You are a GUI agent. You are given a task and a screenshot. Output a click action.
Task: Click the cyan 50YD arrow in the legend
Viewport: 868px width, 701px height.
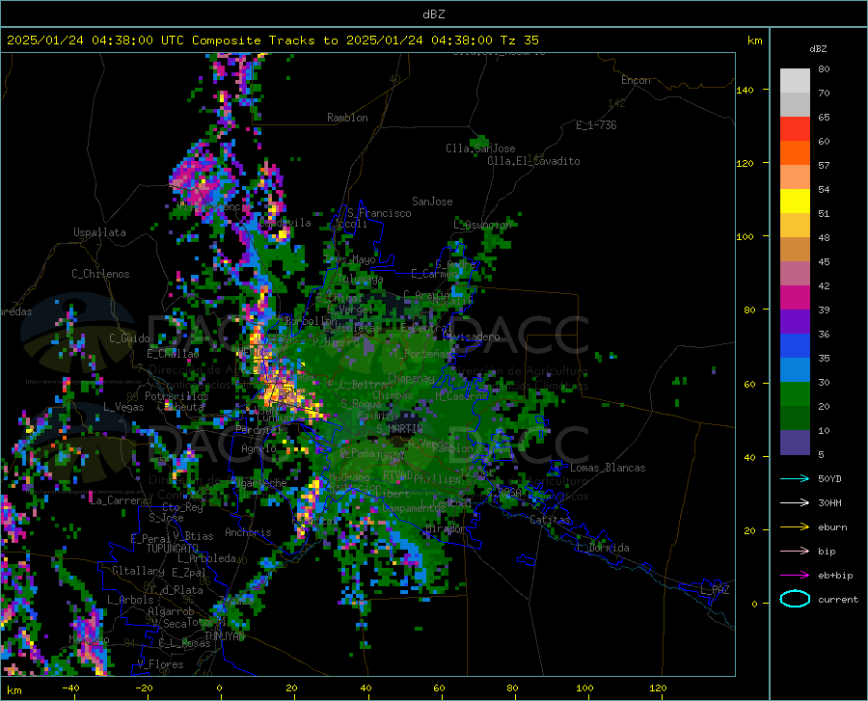coord(795,478)
